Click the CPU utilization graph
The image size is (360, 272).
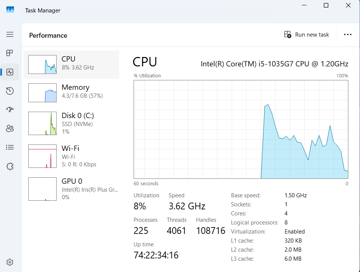(241, 129)
